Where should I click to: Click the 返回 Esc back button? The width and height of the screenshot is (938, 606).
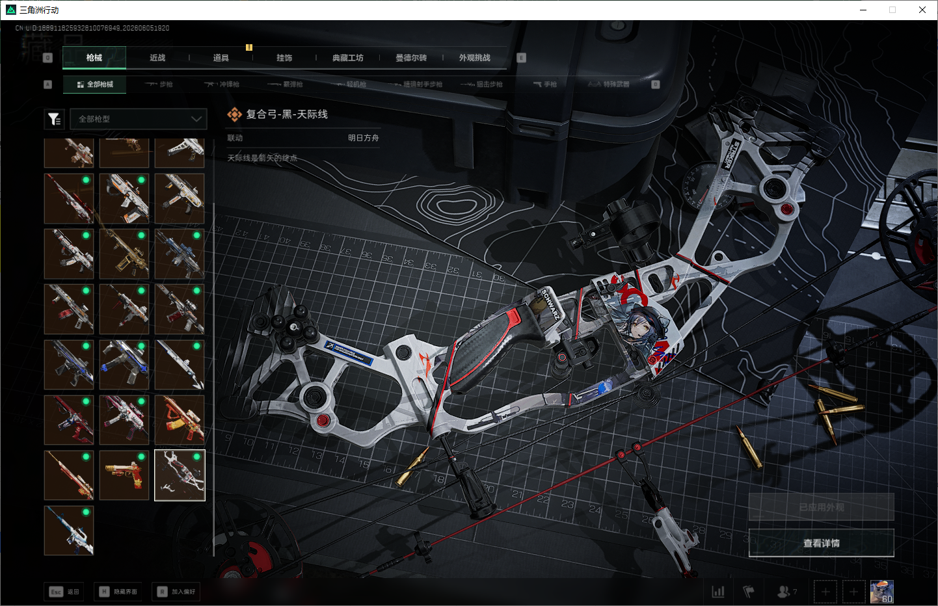coord(64,592)
